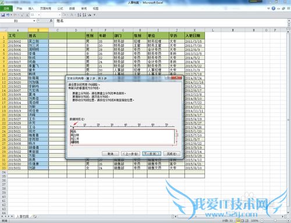Switch to the 数据 (Data) ribbon tab
This screenshot has width=291, height=223.
[x=72, y=9]
